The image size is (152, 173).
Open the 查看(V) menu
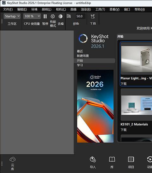(x=114, y=10)
